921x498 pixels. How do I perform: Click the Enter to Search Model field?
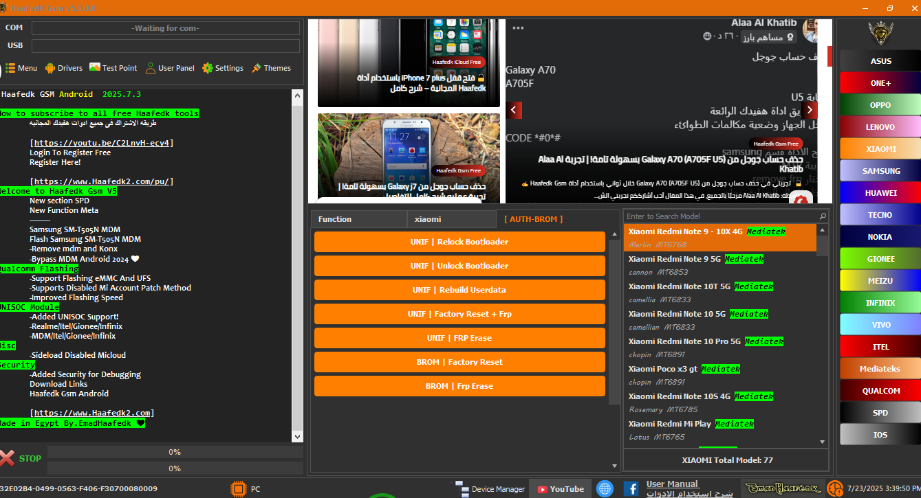(720, 216)
